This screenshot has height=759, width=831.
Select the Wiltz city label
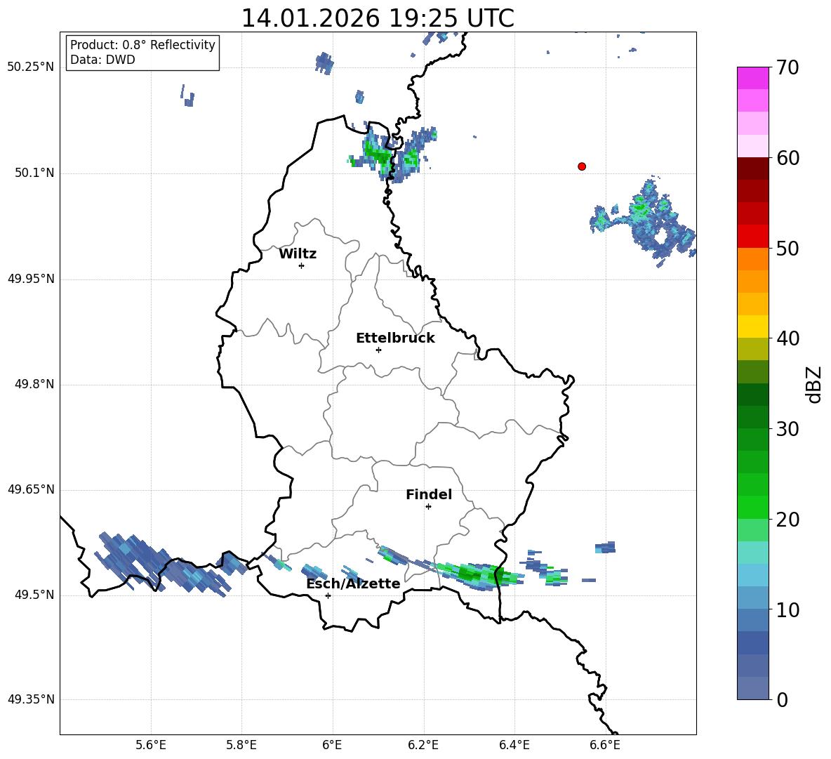(298, 254)
